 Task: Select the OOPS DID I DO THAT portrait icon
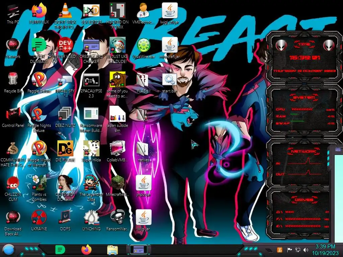tap(65, 183)
